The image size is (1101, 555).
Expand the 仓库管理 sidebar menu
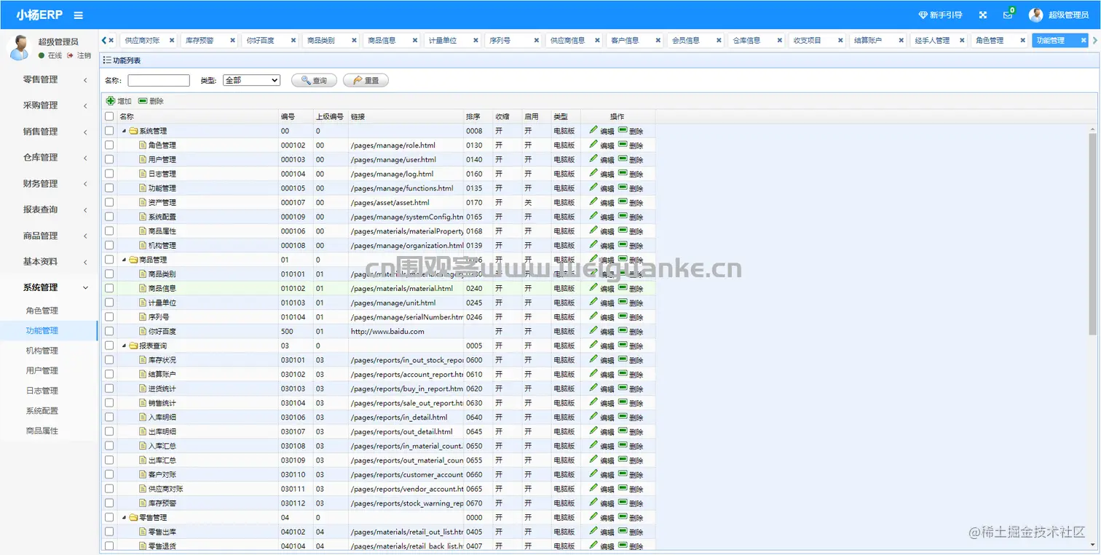coord(49,157)
